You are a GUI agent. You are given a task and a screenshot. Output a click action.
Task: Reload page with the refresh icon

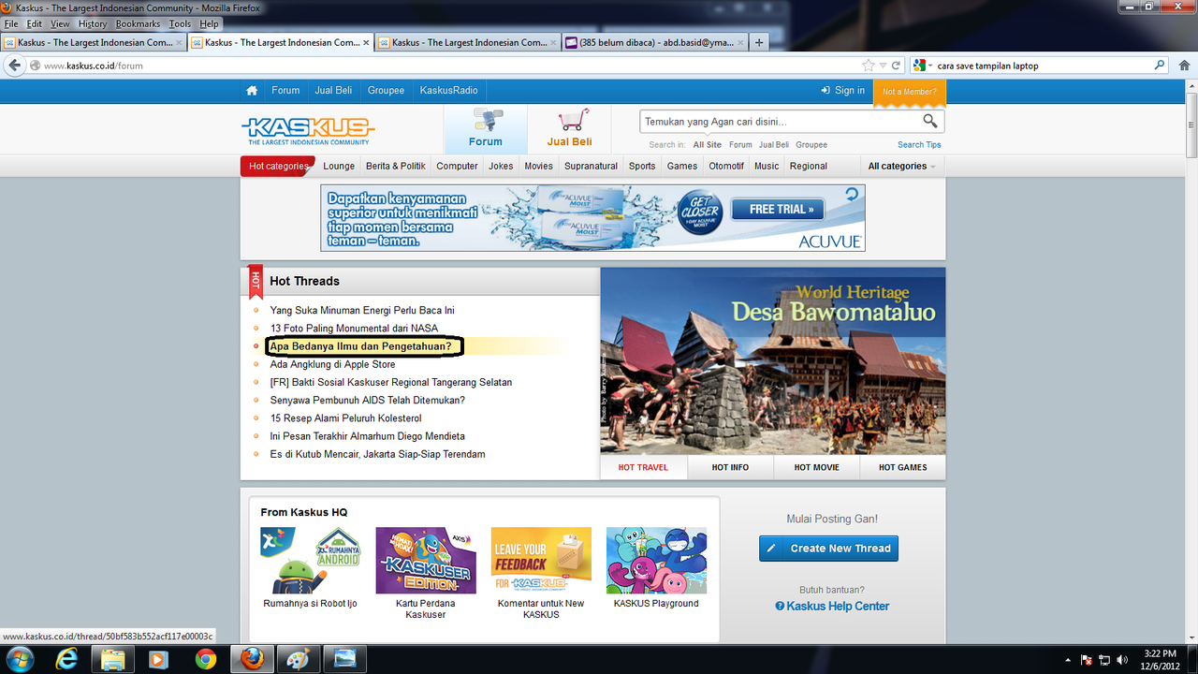click(x=896, y=66)
